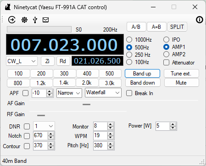Enable the DNR checkbox
Viewport: 206px width, 166px height.
click(27, 127)
